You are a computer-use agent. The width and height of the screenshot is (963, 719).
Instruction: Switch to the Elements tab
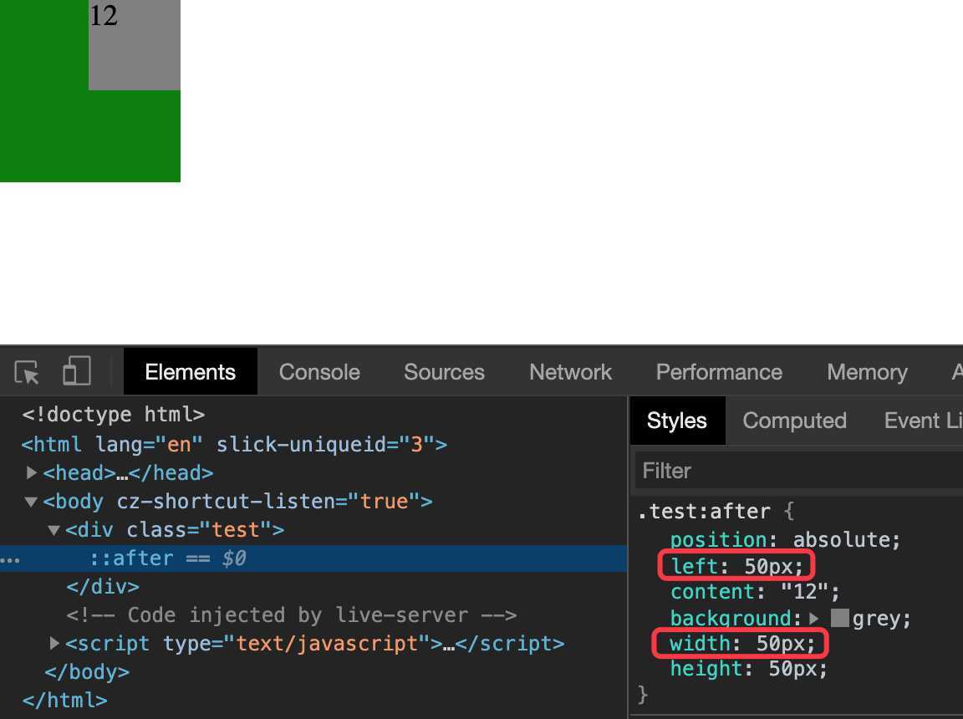coord(191,372)
